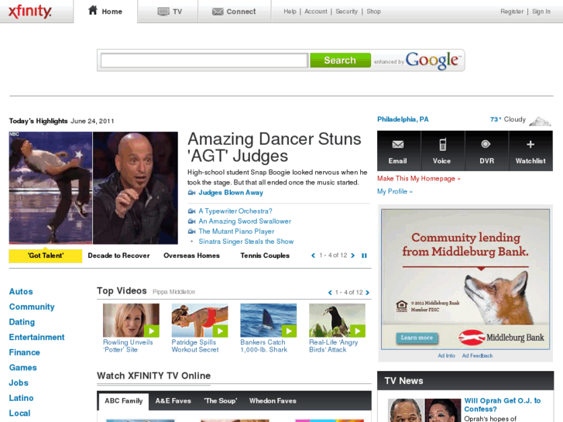Click Sign In
563x422 pixels.
541,12
